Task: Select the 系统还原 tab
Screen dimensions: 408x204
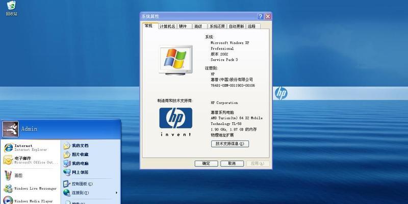Action: 218,27
